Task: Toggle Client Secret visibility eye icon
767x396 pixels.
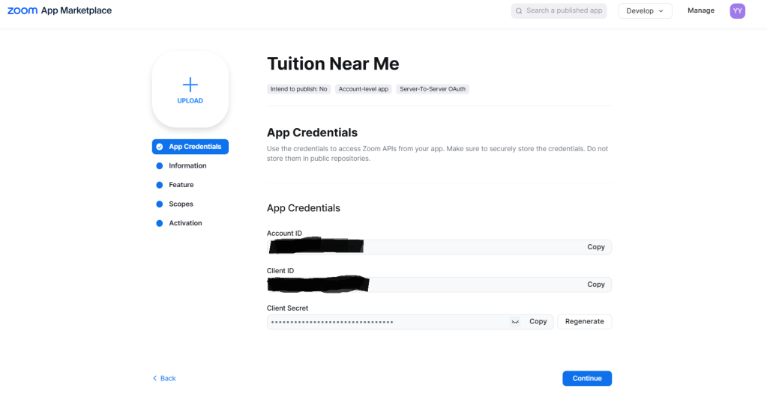Action: [515, 322]
